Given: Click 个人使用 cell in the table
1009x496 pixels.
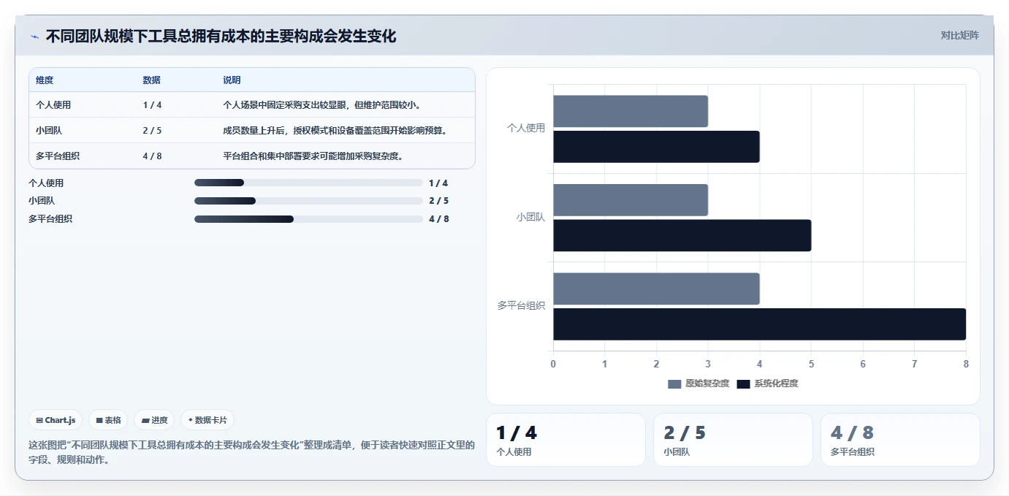Looking at the screenshot, I should point(53,105).
